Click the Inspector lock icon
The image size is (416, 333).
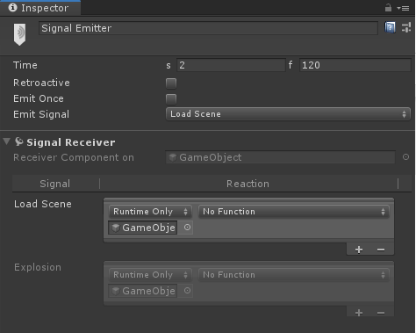[388, 8]
